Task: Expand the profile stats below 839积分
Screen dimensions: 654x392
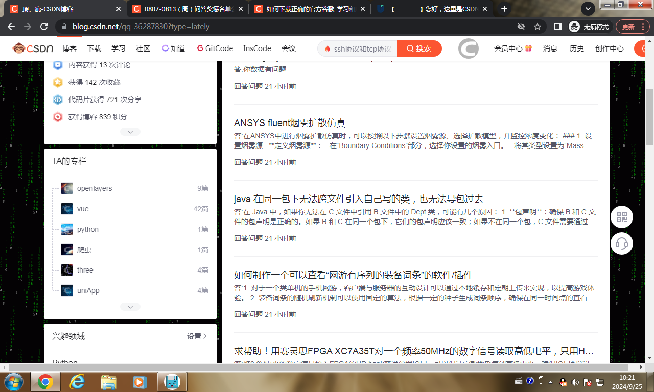Action: pos(130,131)
